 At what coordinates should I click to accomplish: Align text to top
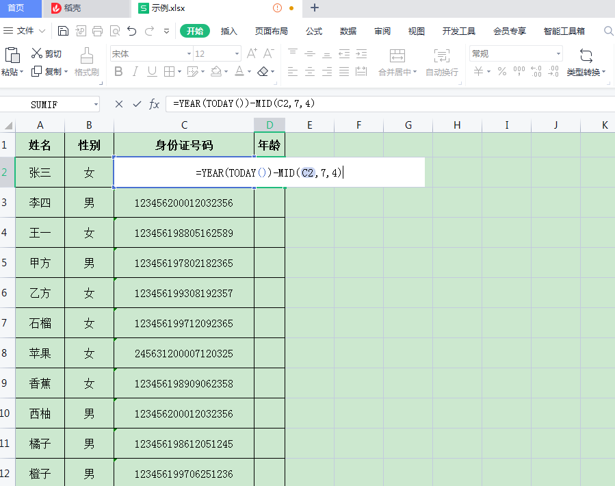[293, 53]
